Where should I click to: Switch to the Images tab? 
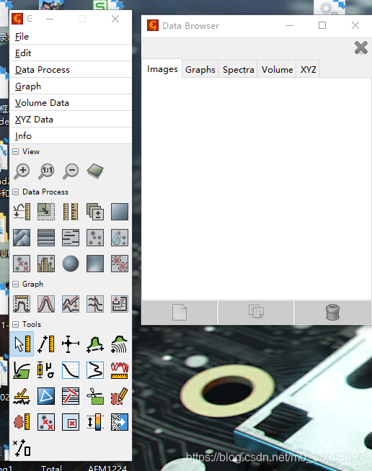(x=162, y=69)
